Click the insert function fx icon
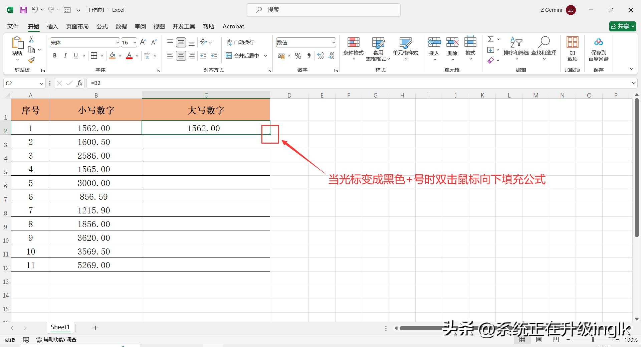The width and height of the screenshot is (641, 347). coord(79,83)
